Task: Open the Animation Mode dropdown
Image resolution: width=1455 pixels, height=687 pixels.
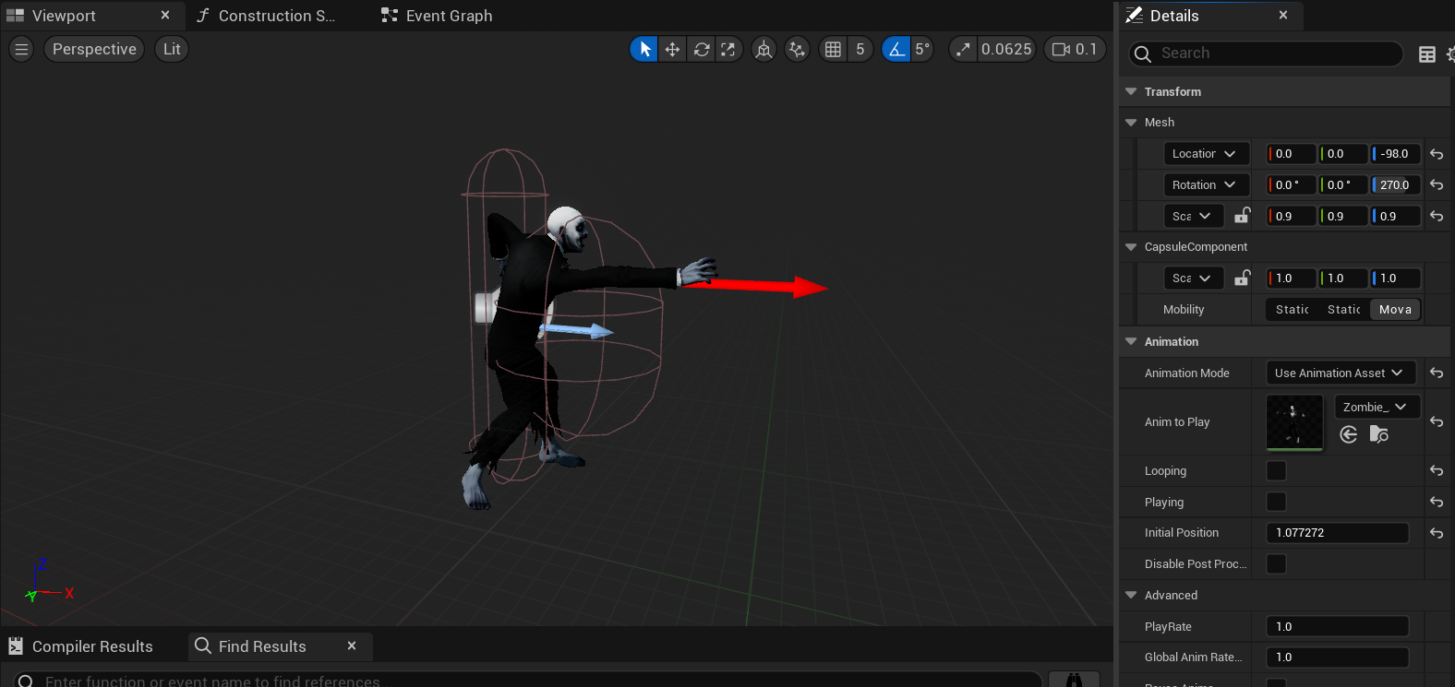Action: (1340, 373)
